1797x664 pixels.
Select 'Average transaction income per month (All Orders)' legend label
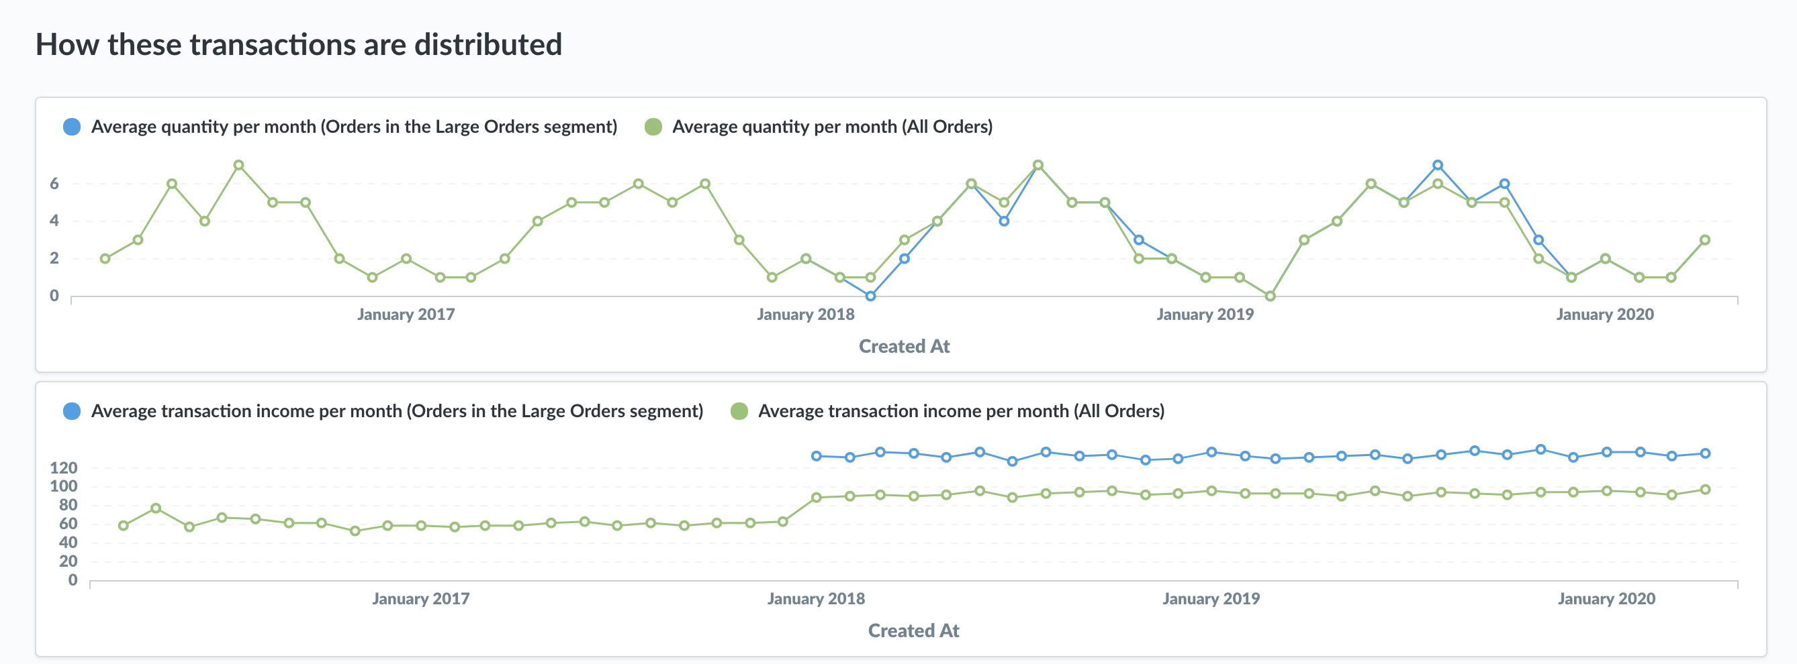[x=960, y=411]
